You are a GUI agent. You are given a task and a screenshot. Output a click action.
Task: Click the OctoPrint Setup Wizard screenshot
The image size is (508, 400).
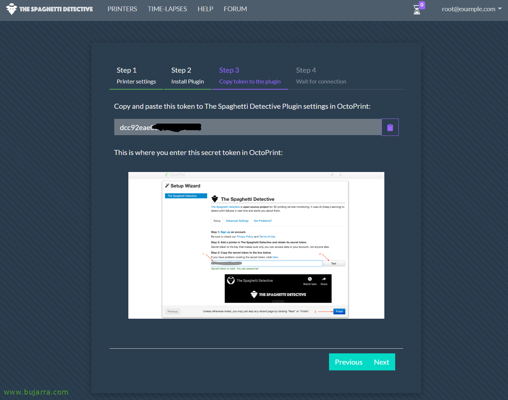pos(256,245)
